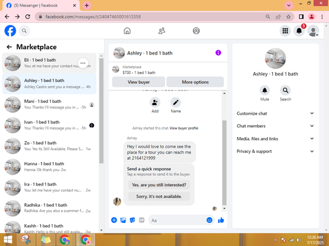The width and height of the screenshot is (329, 246).
Task: Attach a file using the photo icon
Action: pyautogui.click(x=123, y=220)
